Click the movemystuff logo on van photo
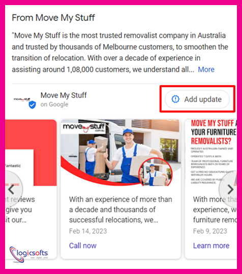 pos(84,127)
